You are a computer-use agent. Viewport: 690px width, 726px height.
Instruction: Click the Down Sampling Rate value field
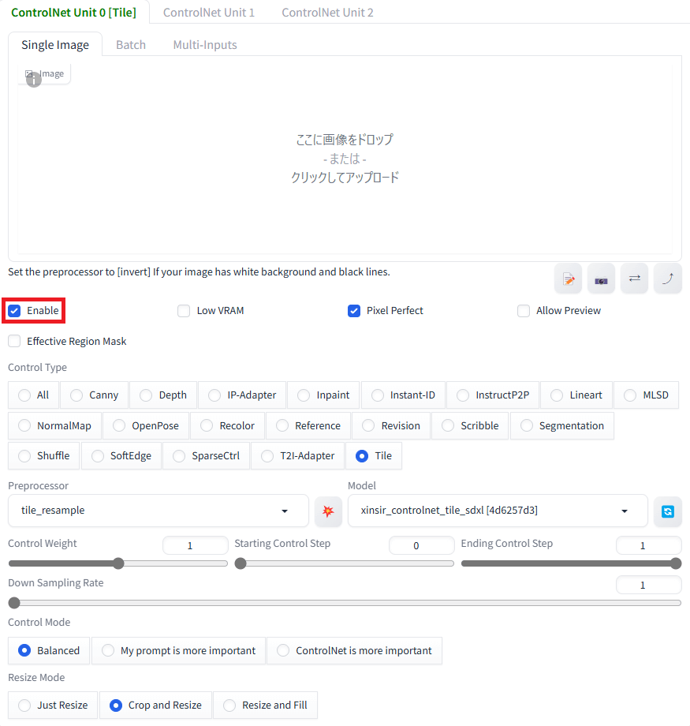[x=648, y=585]
